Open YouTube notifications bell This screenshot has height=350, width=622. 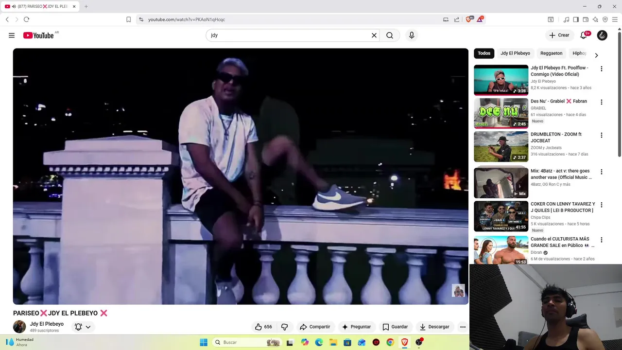pos(584,35)
